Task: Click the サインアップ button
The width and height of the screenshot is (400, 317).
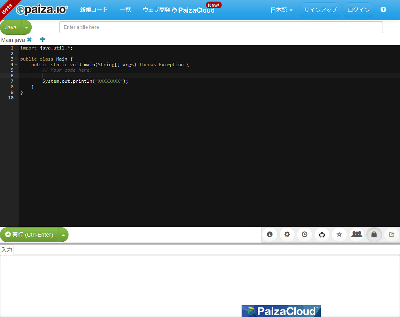Action: [320, 10]
